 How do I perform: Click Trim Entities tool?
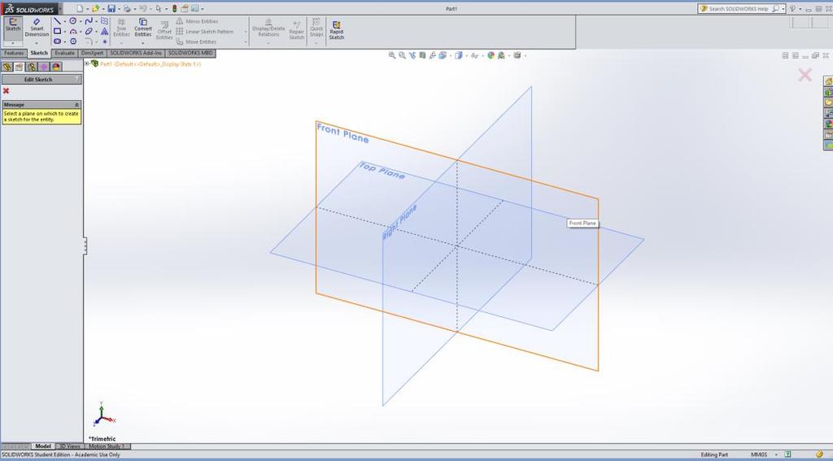click(x=122, y=28)
